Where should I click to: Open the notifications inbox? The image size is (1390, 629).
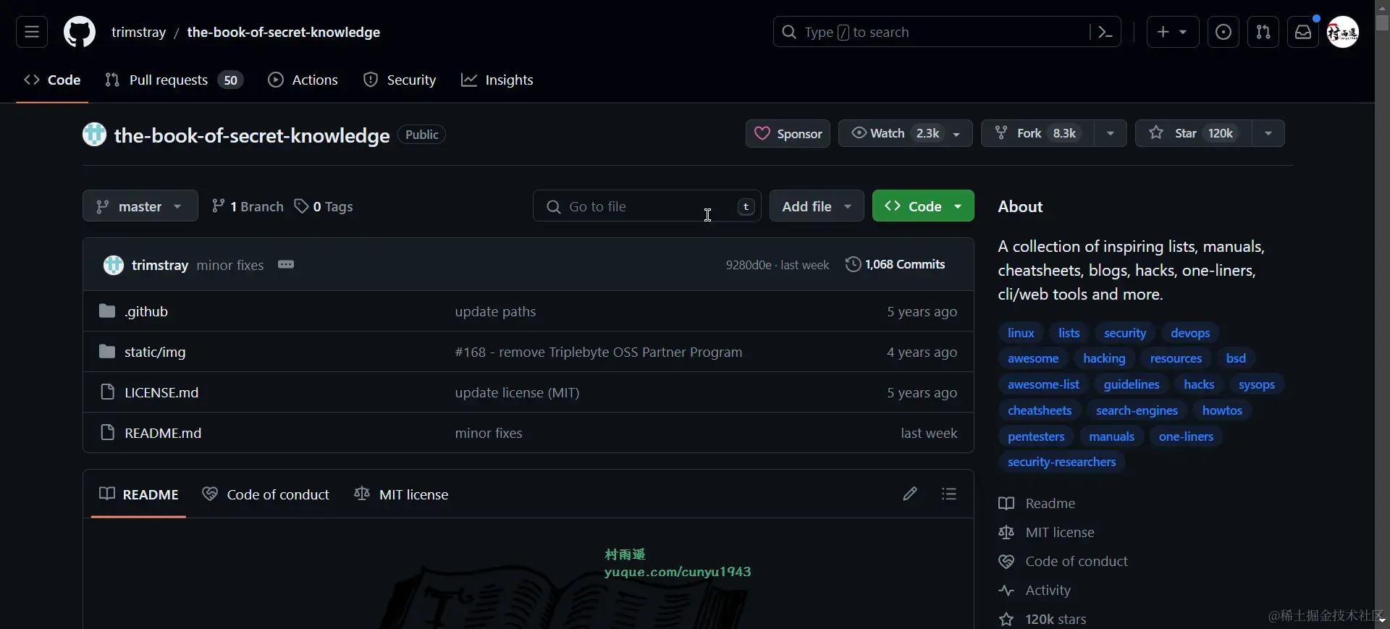point(1303,32)
